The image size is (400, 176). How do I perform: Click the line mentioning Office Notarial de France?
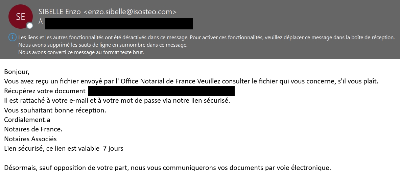(191, 81)
